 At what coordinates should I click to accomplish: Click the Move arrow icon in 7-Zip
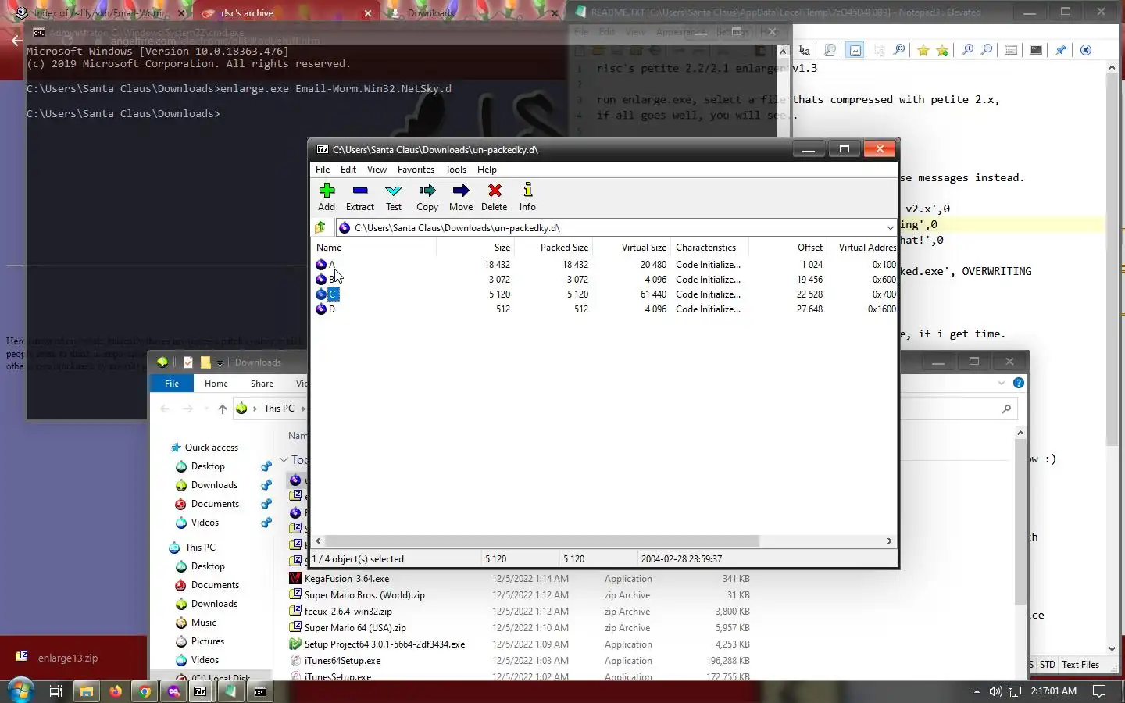click(461, 197)
